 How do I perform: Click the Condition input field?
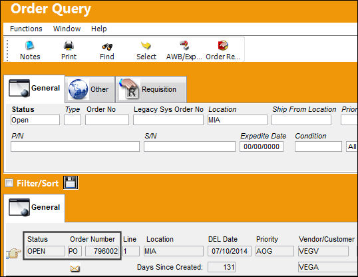318,146
